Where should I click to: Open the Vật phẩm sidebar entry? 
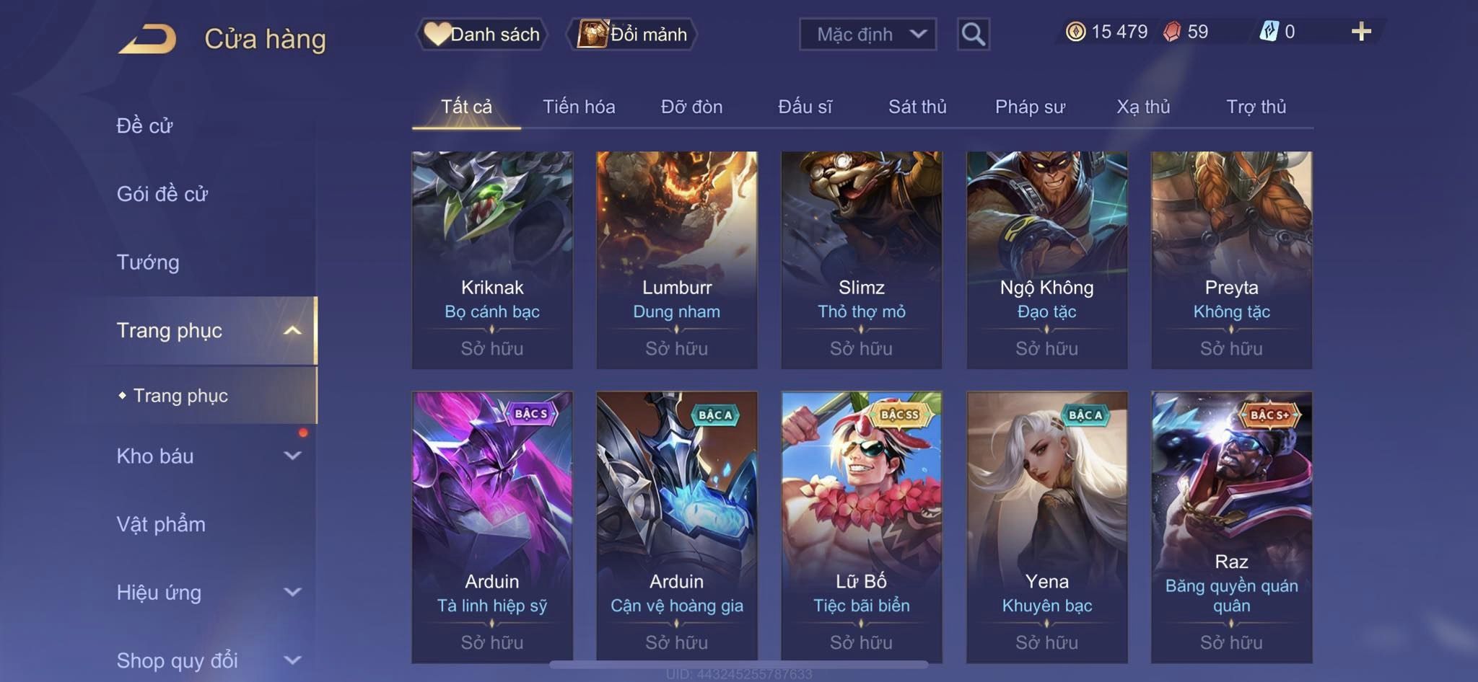tap(161, 523)
